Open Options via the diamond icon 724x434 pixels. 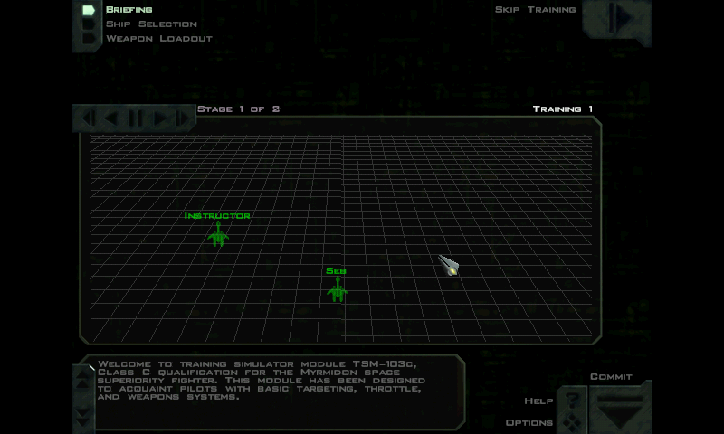point(571,421)
